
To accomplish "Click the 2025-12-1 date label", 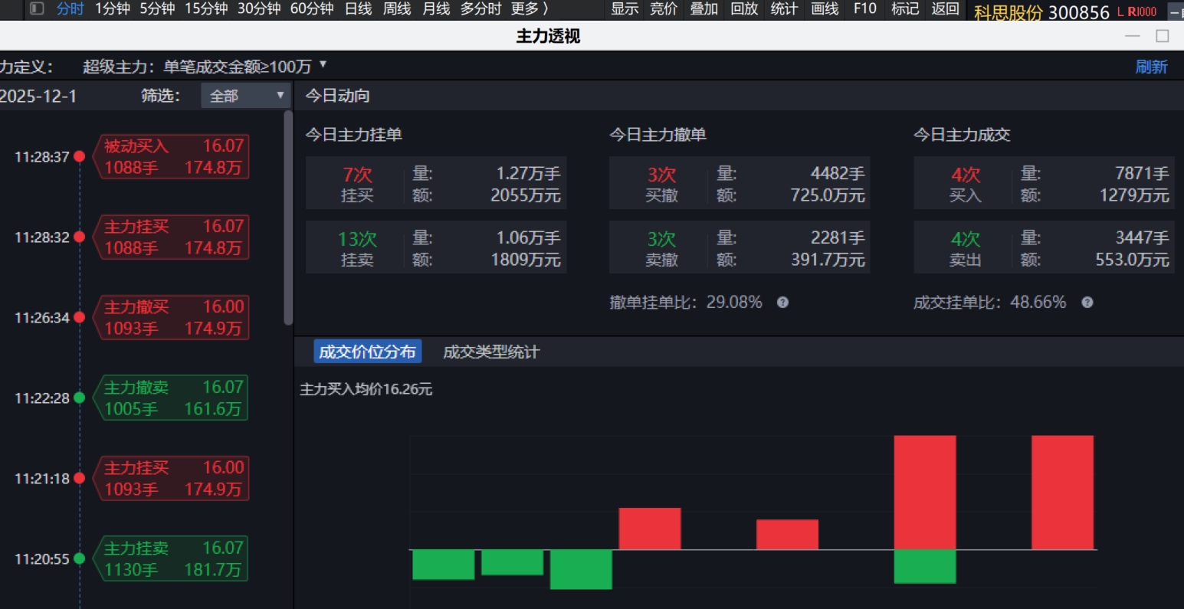I will (x=38, y=96).
